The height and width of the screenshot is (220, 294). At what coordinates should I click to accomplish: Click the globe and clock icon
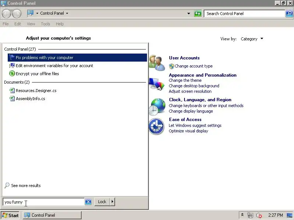[x=157, y=107]
